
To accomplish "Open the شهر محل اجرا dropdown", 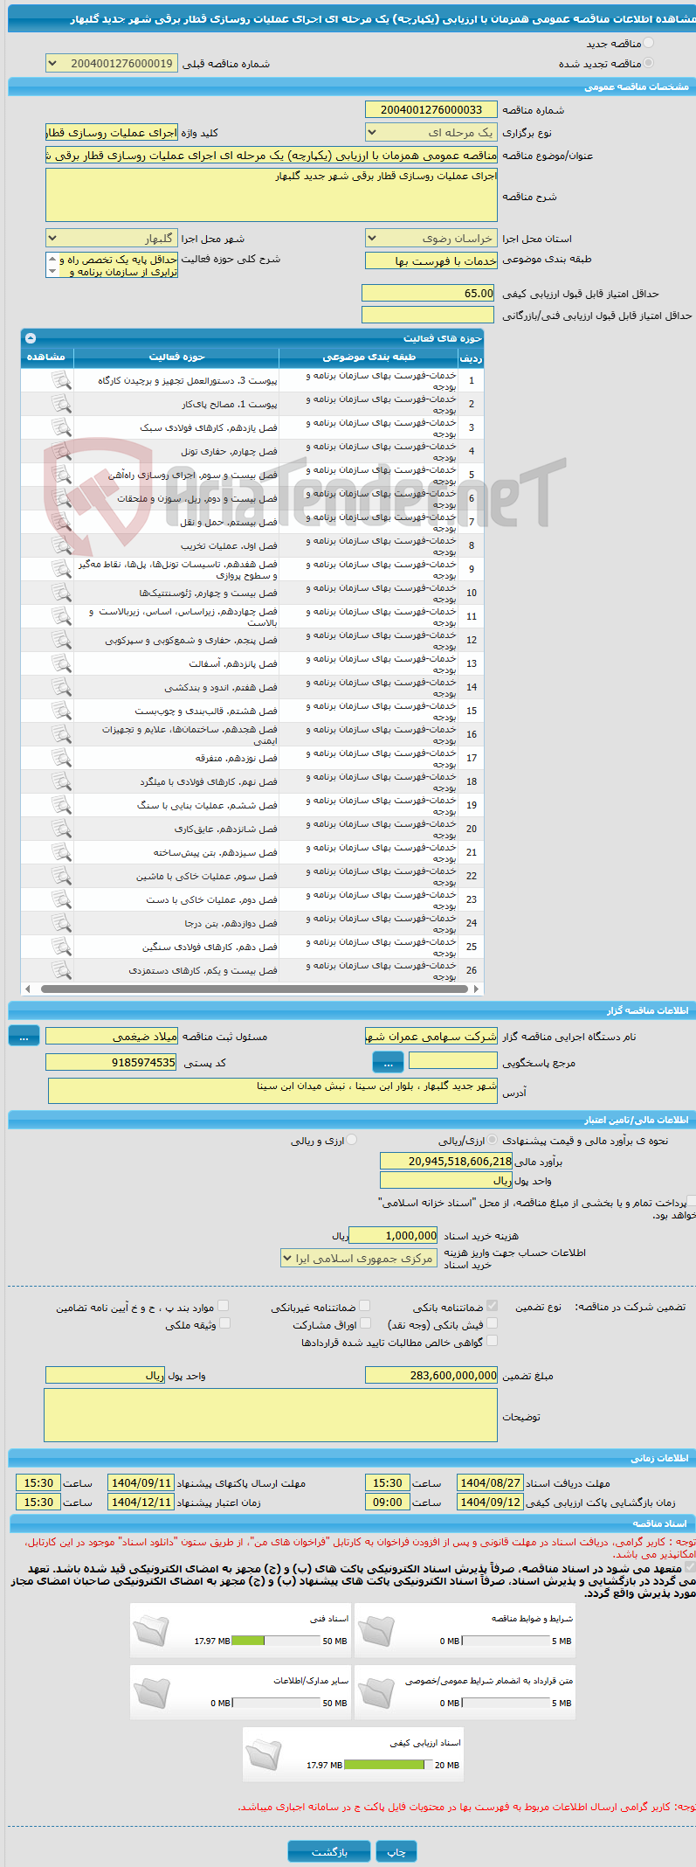I will tap(111, 238).
